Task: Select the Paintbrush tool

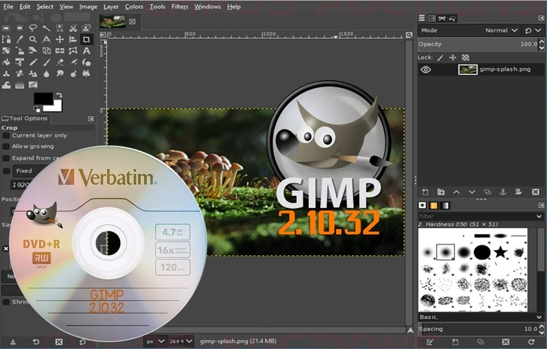Action: (x=46, y=62)
